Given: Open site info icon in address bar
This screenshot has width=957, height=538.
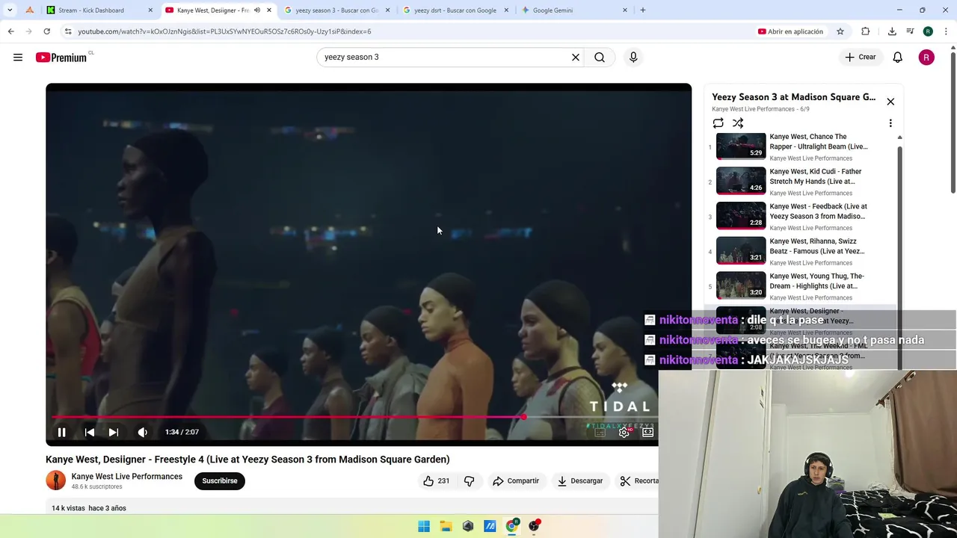Looking at the screenshot, I should (68, 31).
